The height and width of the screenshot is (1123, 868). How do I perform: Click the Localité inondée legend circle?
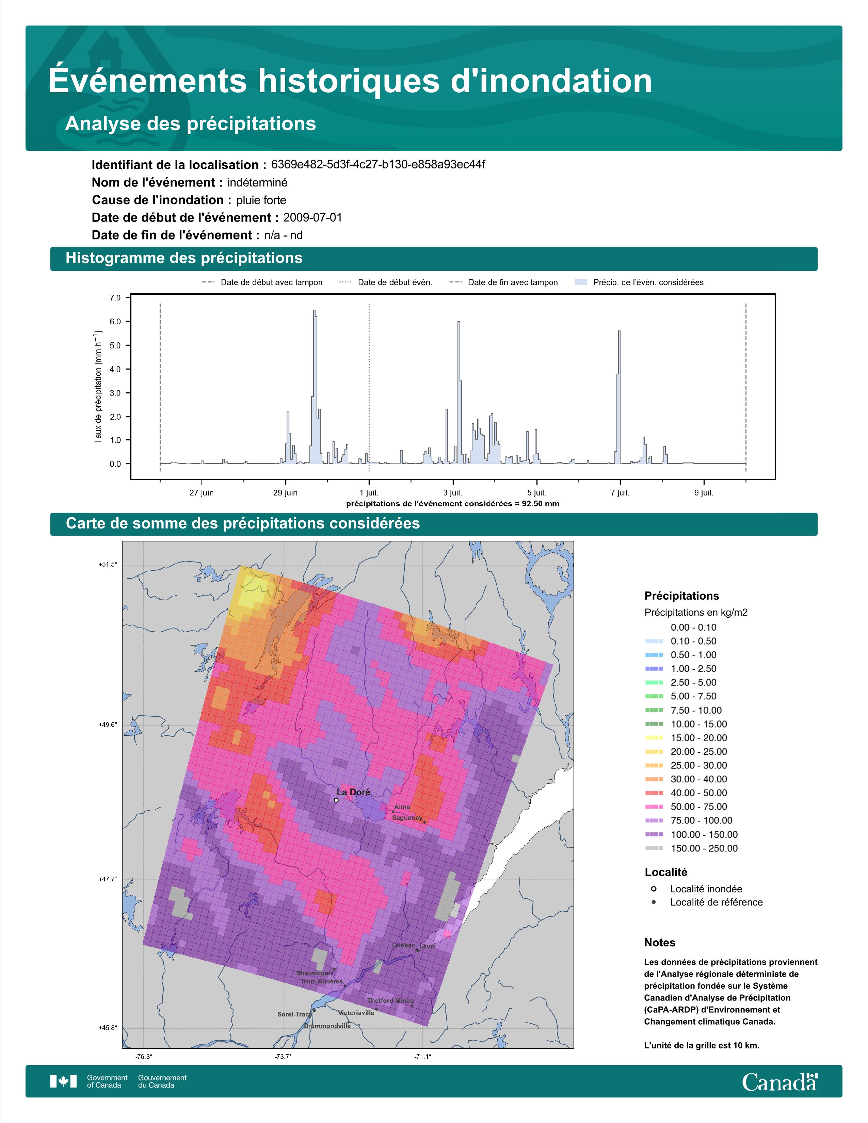(654, 889)
